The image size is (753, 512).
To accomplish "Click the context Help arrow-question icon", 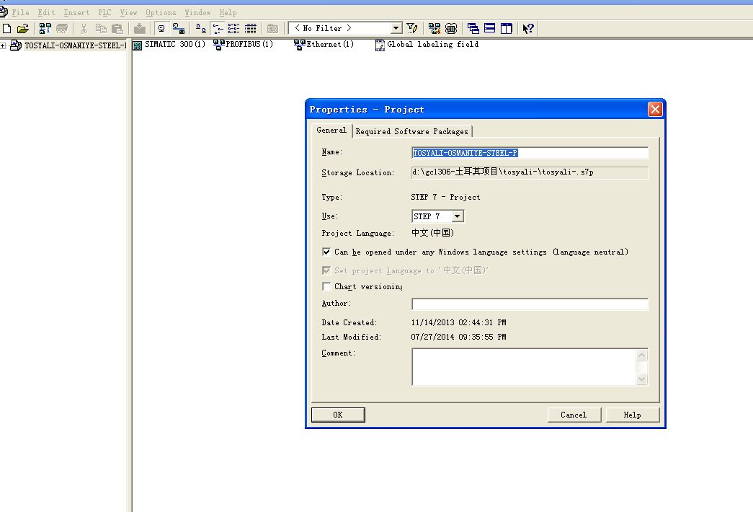I will tap(528, 28).
